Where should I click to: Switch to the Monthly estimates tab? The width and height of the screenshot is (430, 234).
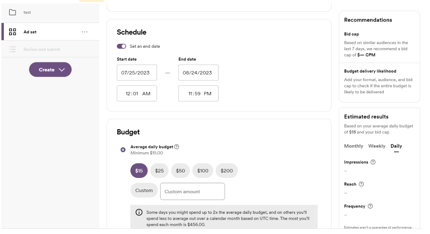coord(353,146)
